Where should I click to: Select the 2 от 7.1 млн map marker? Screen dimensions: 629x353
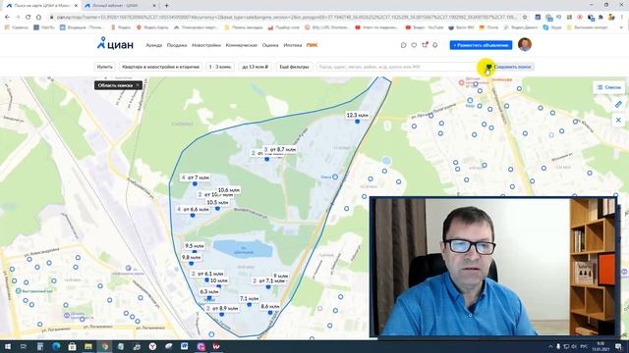tap(268, 281)
